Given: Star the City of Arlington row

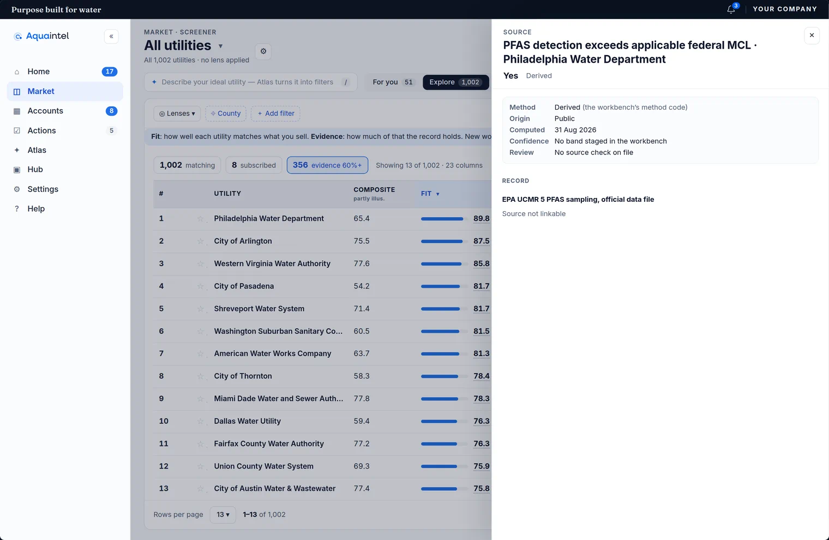Looking at the screenshot, I should [200, 241].
